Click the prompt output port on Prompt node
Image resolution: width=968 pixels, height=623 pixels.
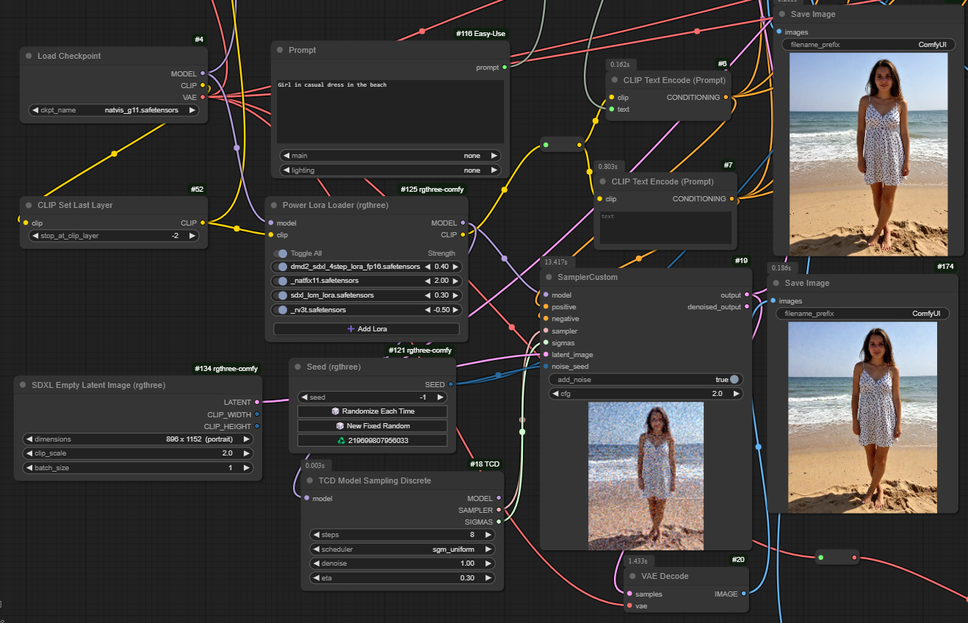[504, 68]
